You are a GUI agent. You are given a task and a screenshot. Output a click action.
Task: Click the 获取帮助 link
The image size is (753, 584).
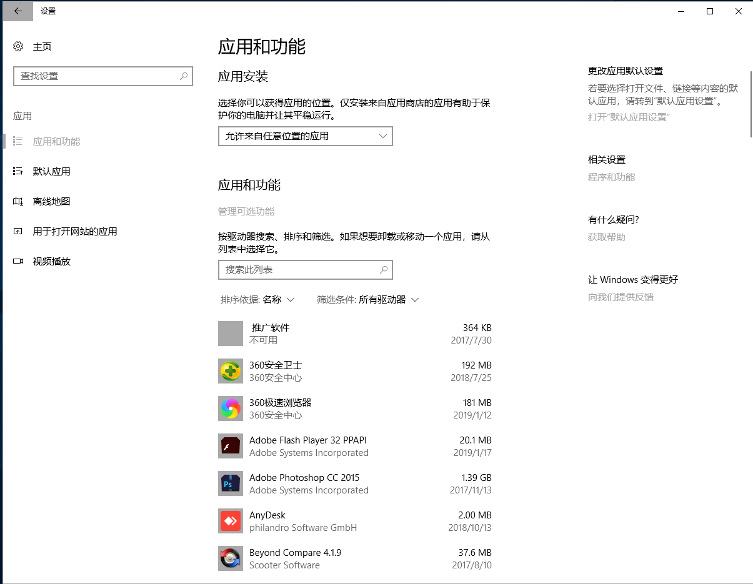click(x=607, y=237)
